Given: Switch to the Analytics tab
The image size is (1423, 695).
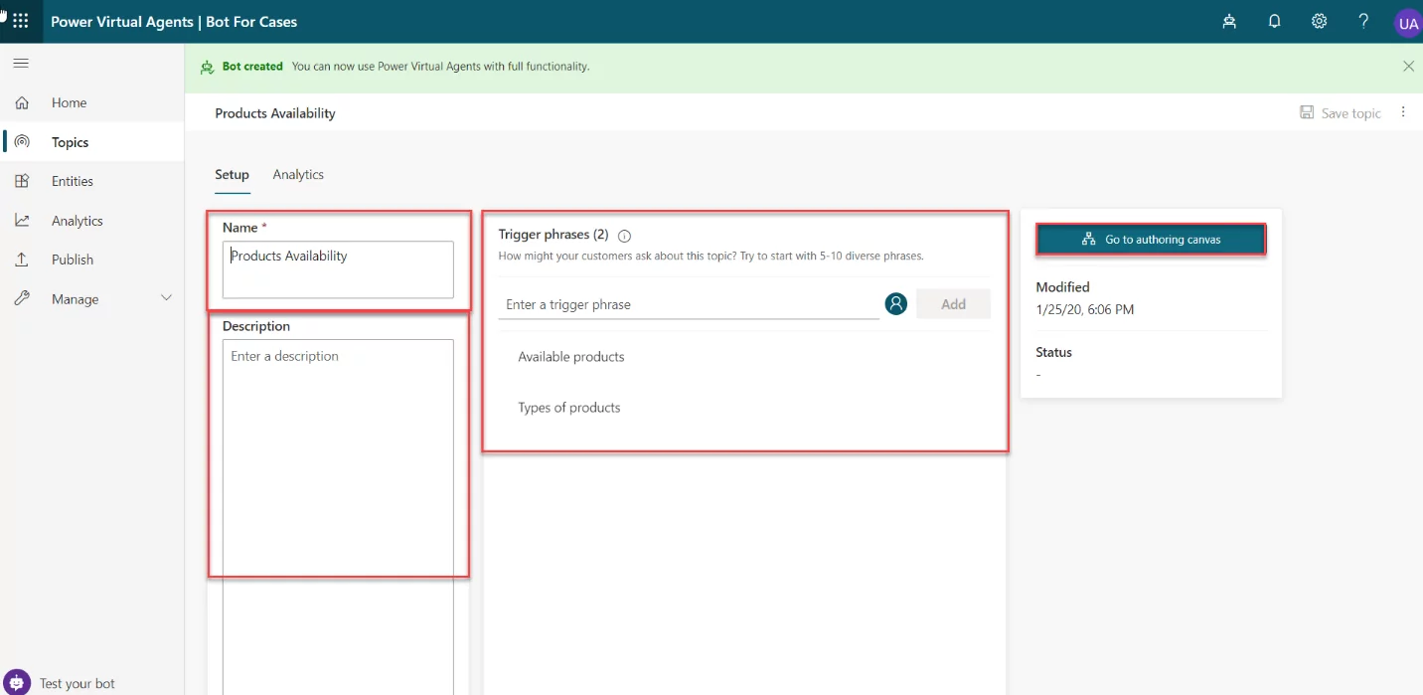Looking at the screenshot, I should click(298, 175).
